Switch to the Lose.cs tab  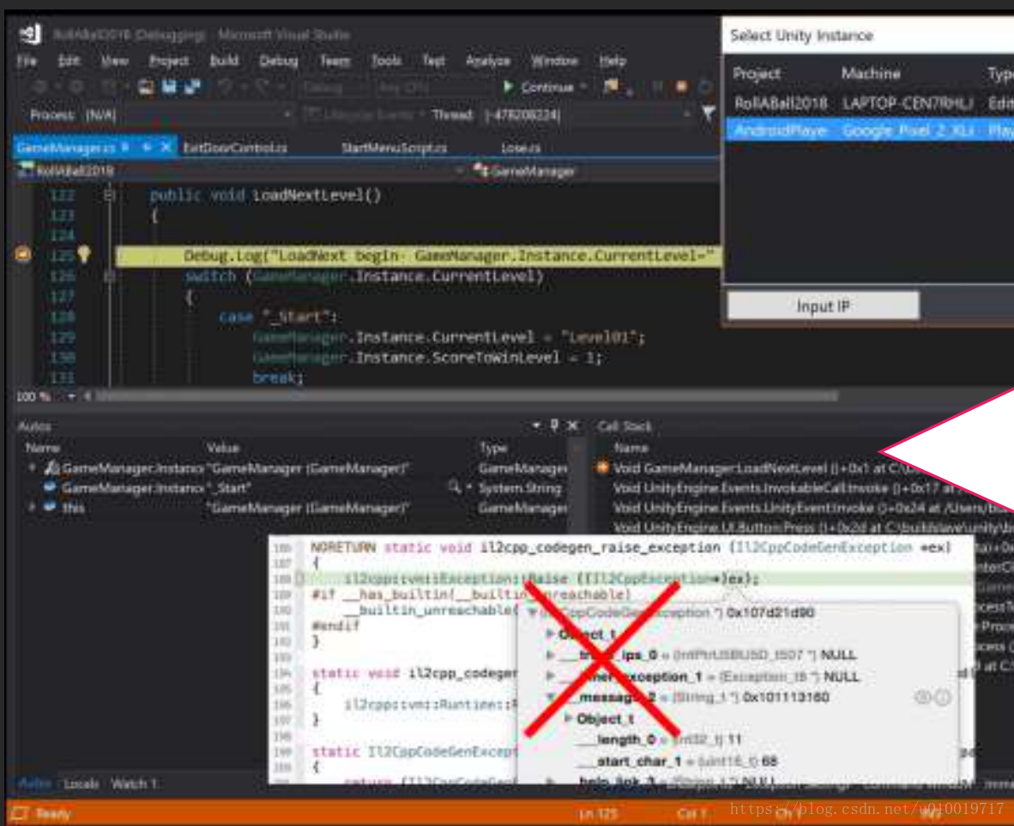click(521, 148)
